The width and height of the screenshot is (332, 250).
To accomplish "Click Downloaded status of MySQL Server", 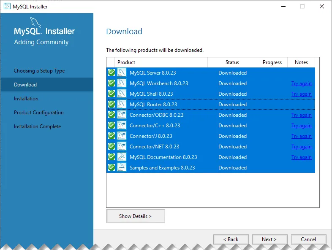I will (232, 73).
